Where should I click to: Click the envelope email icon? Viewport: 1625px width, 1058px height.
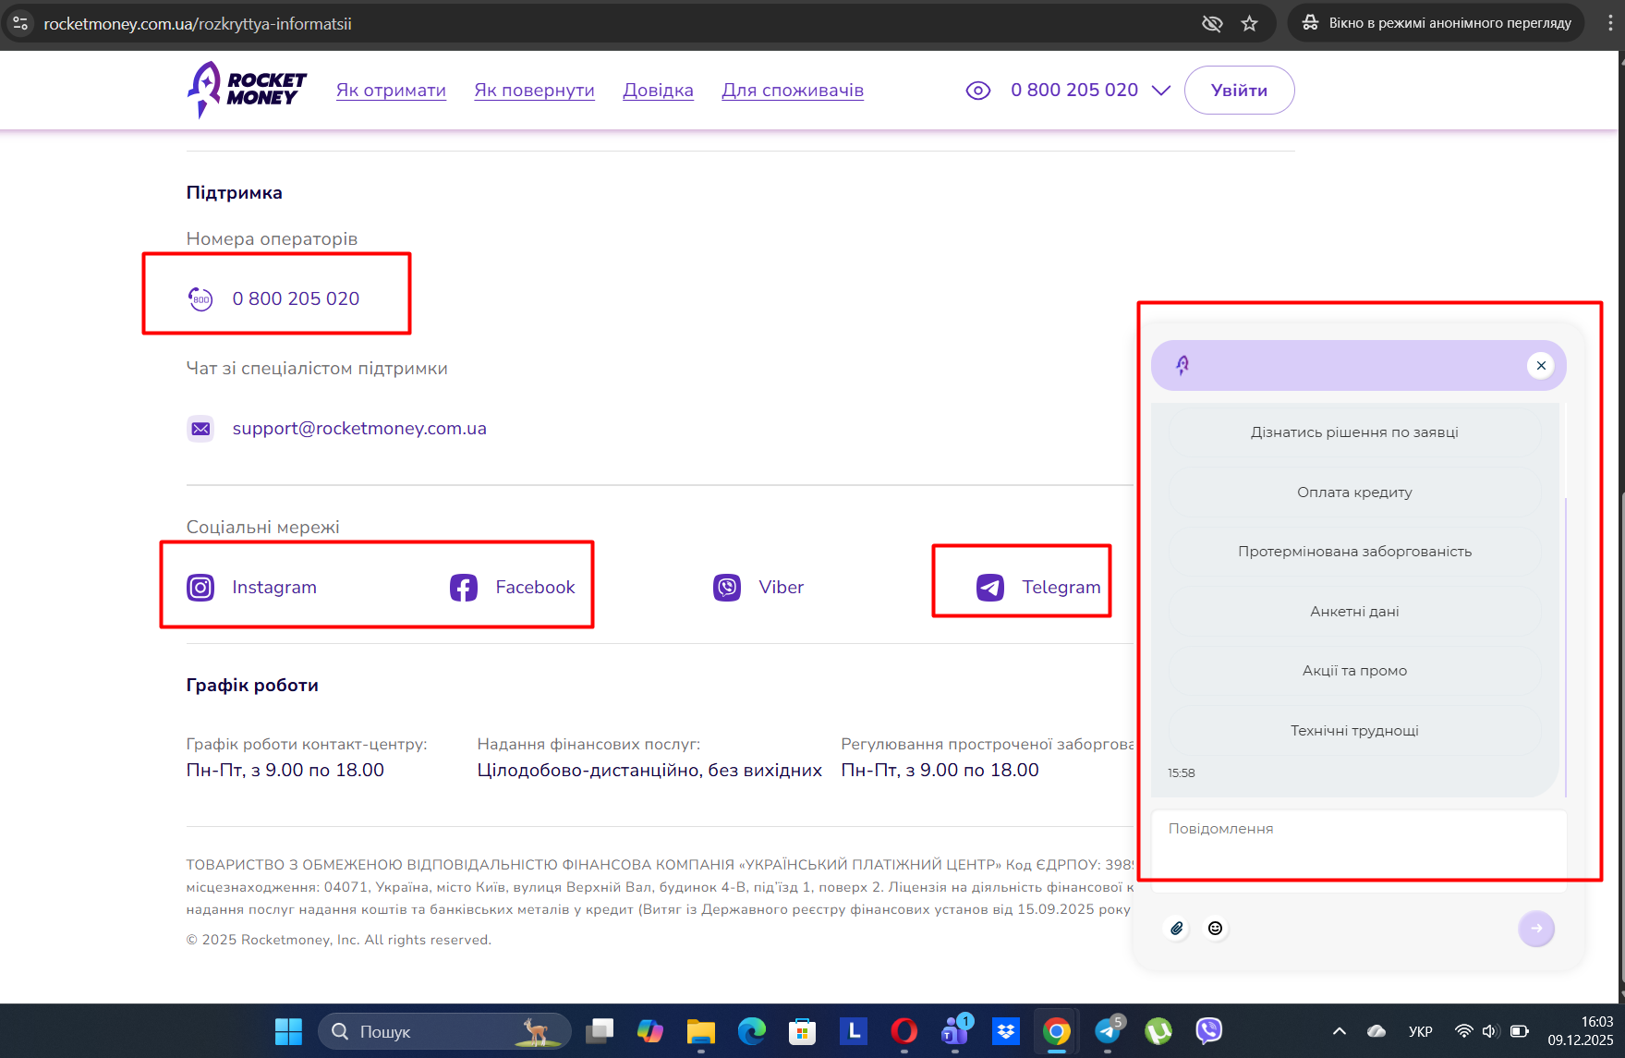point(200,429)
